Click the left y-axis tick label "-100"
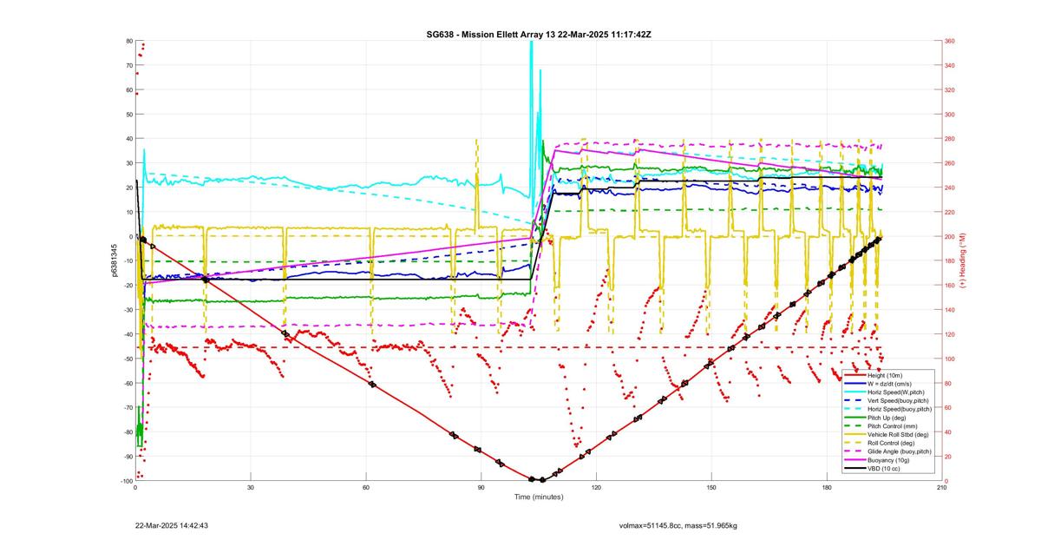Image resolution: width=1041 pixels, height=540 pixels. tap(126, 480)
